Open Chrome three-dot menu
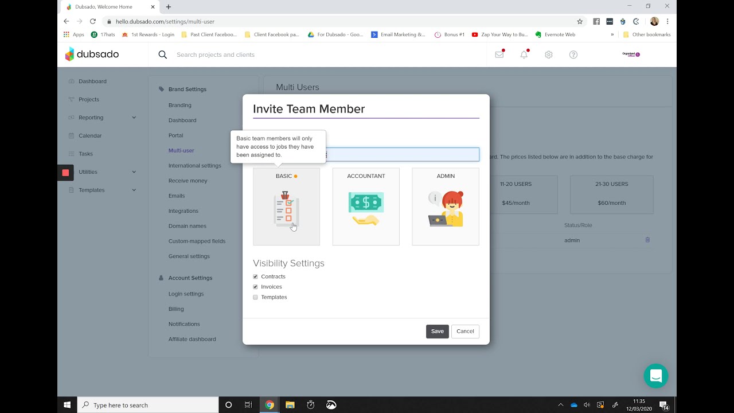This screenshot has height=413, width=734. click(x=667, y=21)
